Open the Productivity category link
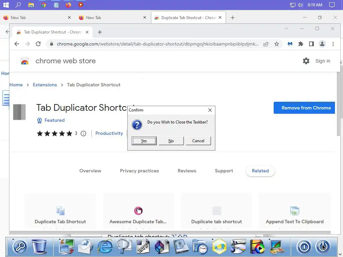 [109, 133]
